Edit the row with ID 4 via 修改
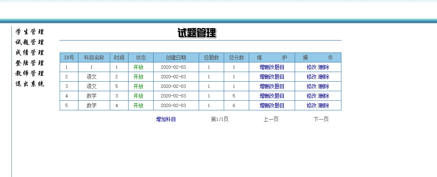Viewport: 437px width, 177px height. tap(311, 96)
